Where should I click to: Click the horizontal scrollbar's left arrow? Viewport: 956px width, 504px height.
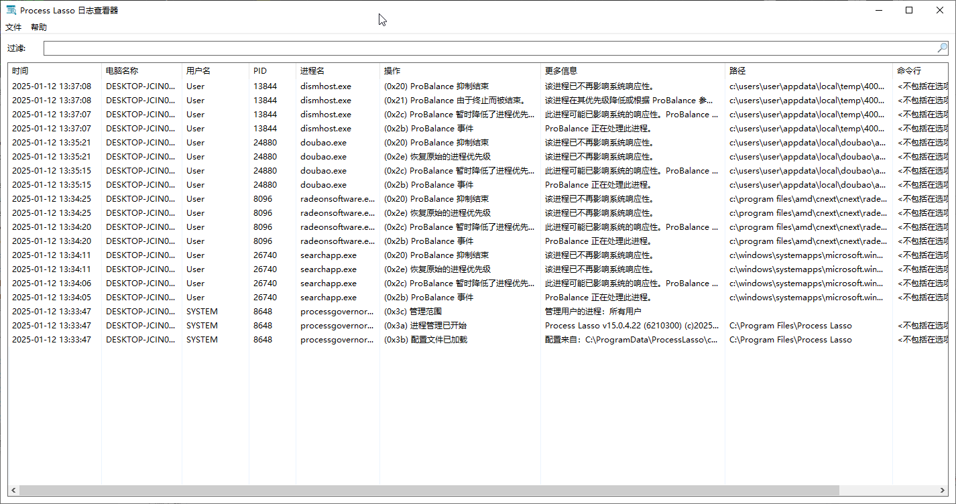[14, 491]
